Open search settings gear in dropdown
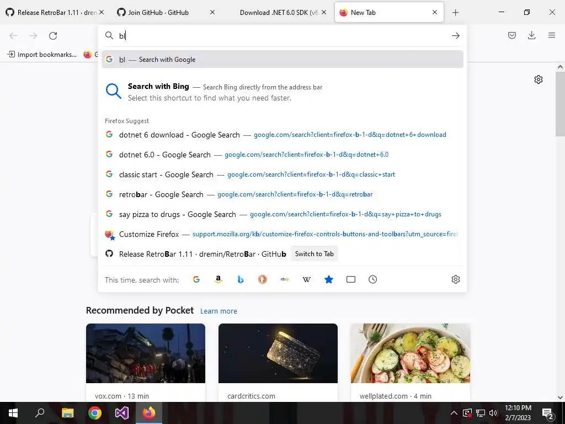Viewport: 565px width, 424px height. point(455,279)
